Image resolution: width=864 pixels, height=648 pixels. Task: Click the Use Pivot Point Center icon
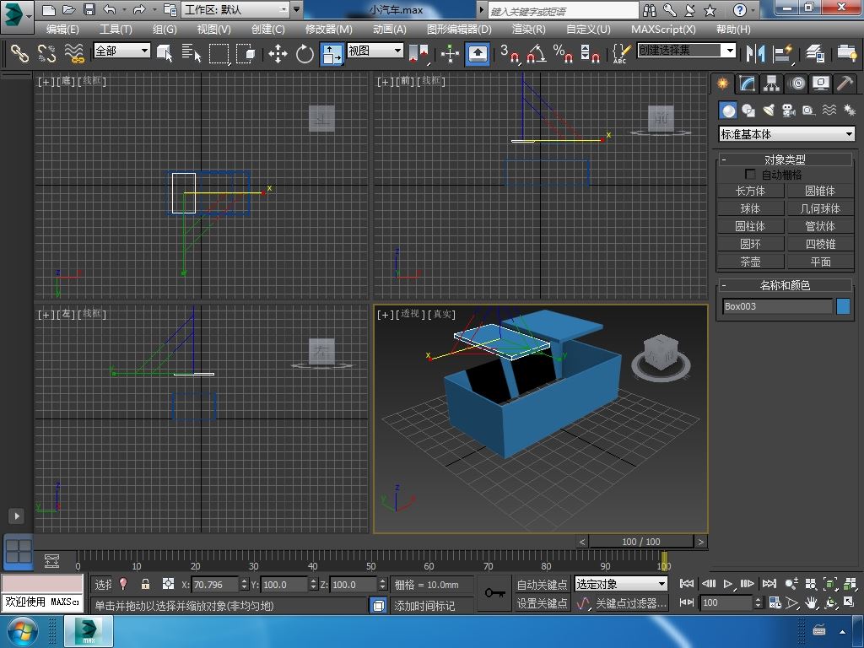(x=418, y=53)
